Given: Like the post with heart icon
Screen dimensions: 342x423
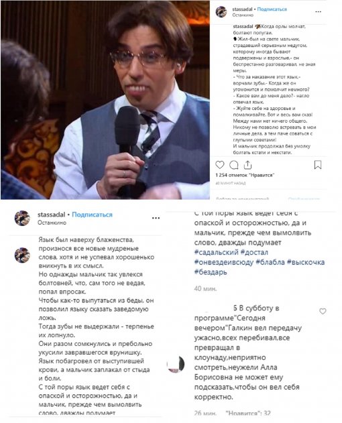Looking at the screenshot, I should click(x=220, y=165).
